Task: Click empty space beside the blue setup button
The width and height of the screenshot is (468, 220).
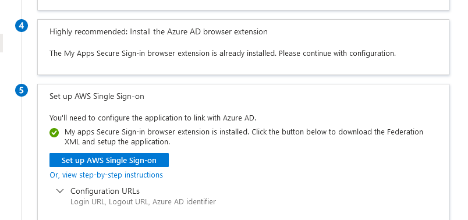Action: (x=299, y=160)
